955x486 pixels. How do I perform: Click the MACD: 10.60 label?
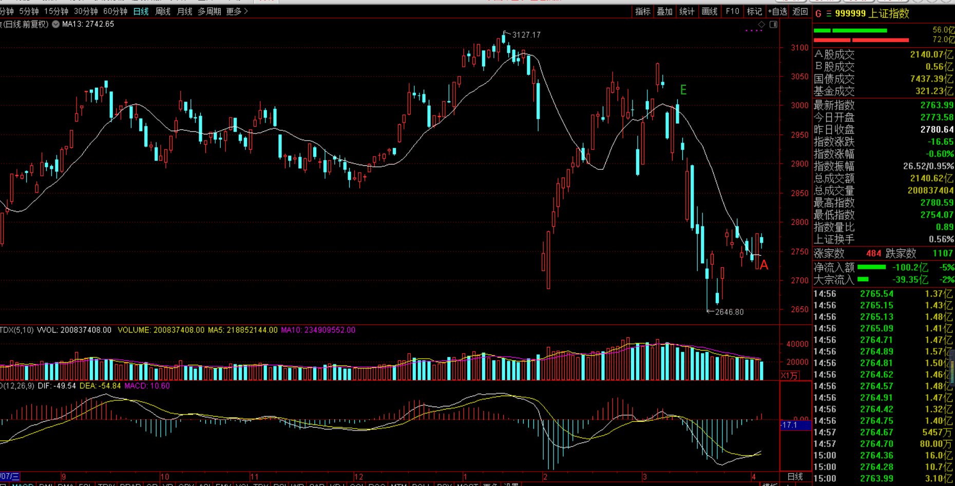point(147,386)
